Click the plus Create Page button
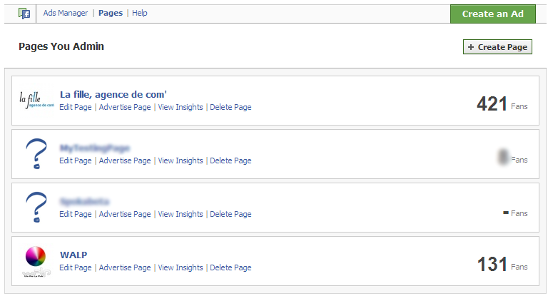 tap(497, 47)
